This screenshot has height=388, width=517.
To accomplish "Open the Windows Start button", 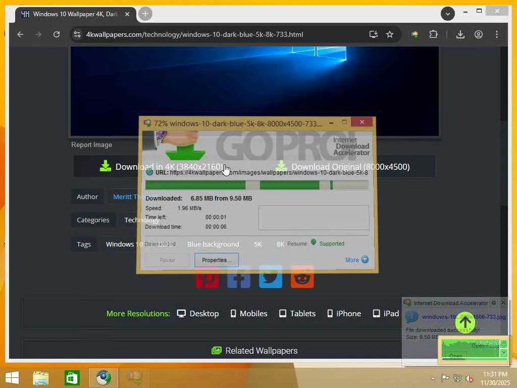I will pyautogui.click(x=12, y=378).
